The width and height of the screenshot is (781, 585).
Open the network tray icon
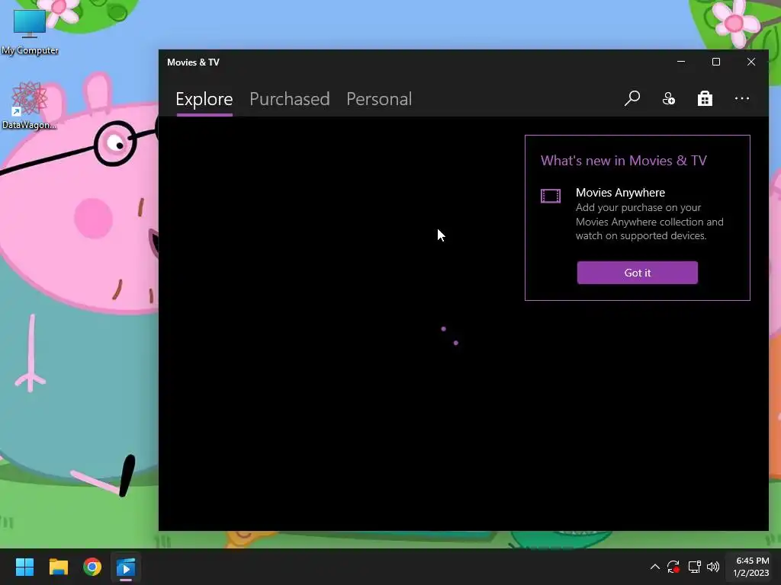tap(694, 567)
